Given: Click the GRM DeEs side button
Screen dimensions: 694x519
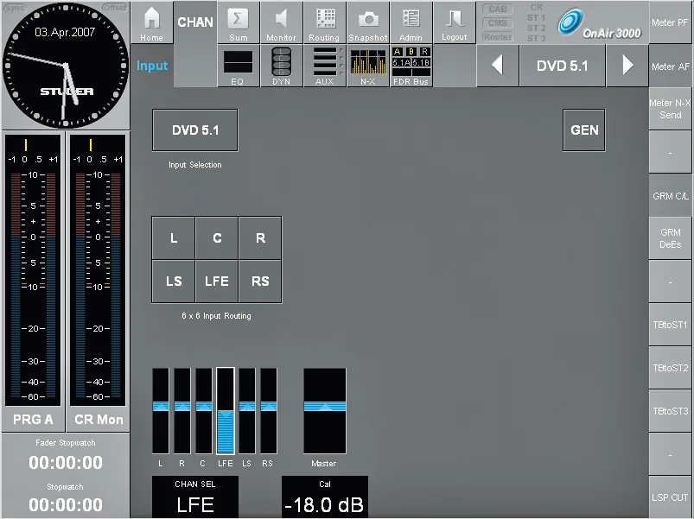Looking at the screenshot, I should click(670, 238).
